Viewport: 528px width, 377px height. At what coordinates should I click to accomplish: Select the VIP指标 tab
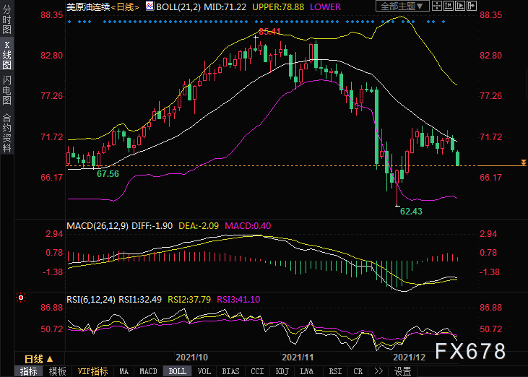(x=92, y=371)
